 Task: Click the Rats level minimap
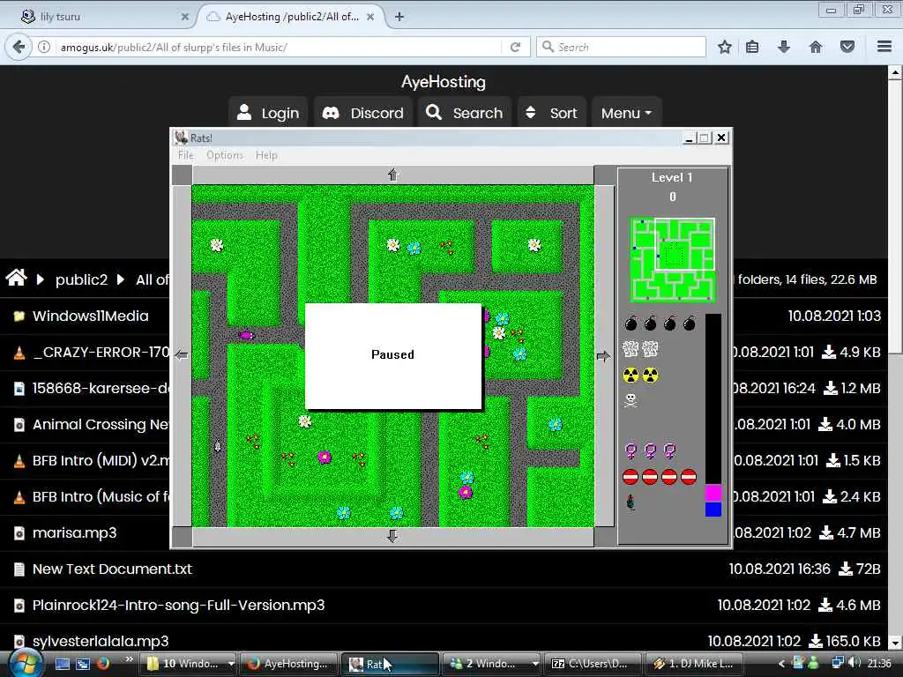[672, 259]
